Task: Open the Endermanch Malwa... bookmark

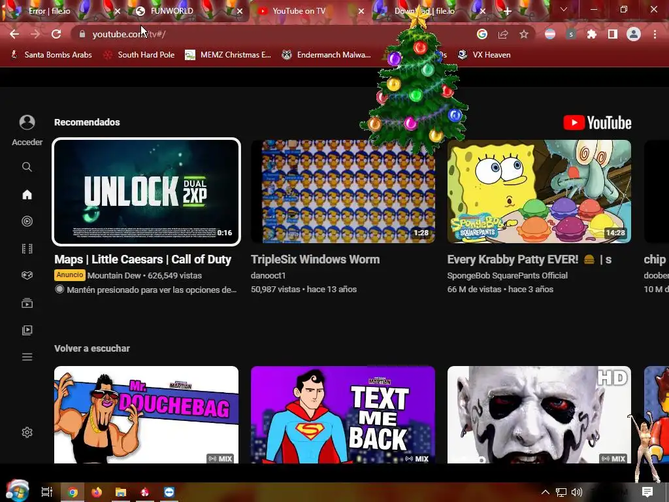Action: [327, 55]
